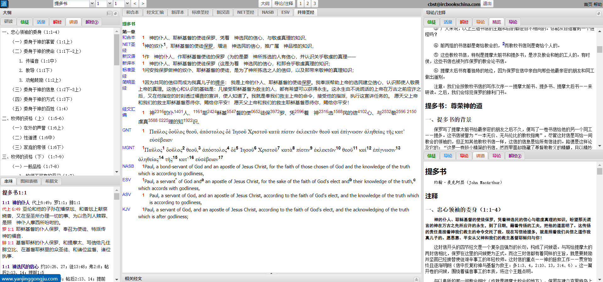The height and width of the screenshot is (282, 603).
Task: Click the 道 app logo icon
Action: (x=4, y=4)
